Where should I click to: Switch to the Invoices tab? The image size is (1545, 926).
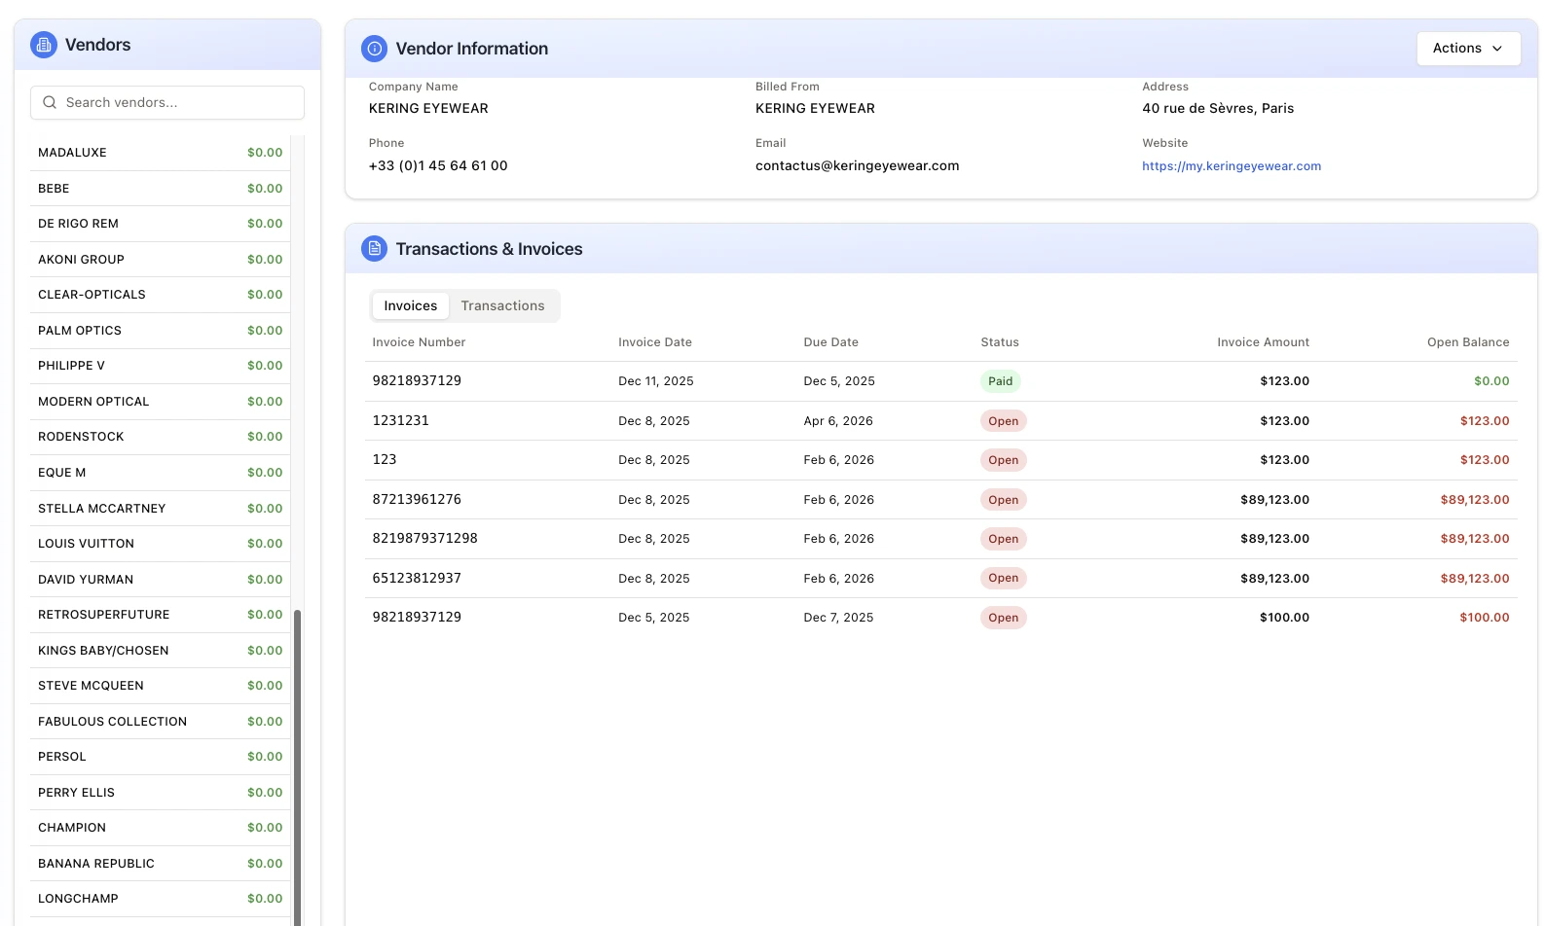411,305
